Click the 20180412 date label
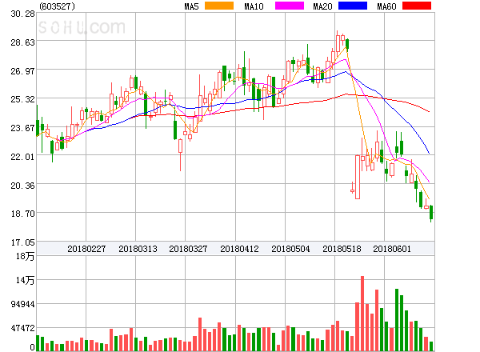480x352 pixels. 239,249
